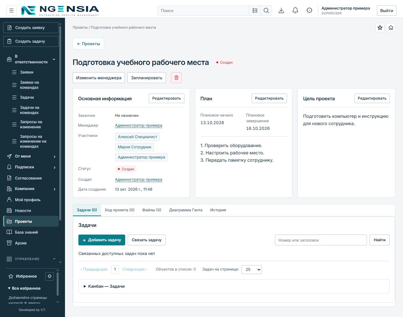Click the magnifier search icon

click(x=266, y=11)
